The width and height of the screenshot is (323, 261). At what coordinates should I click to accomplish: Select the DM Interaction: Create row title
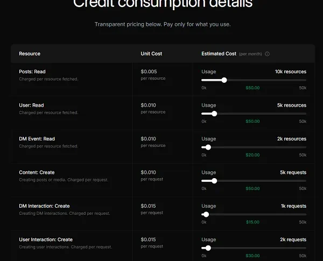[x=44, y=206]
